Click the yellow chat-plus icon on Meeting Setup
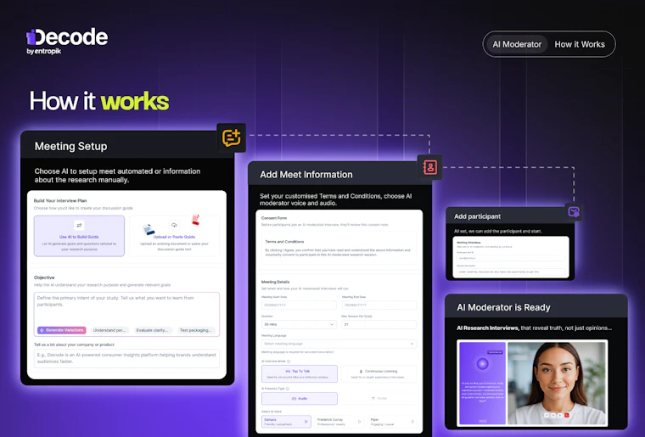 coord(231,137)
